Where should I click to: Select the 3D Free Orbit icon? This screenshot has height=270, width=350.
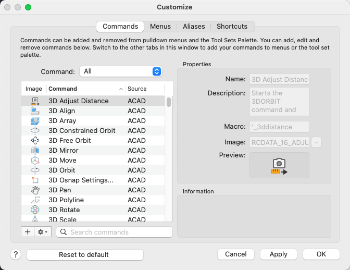(35, 141)
